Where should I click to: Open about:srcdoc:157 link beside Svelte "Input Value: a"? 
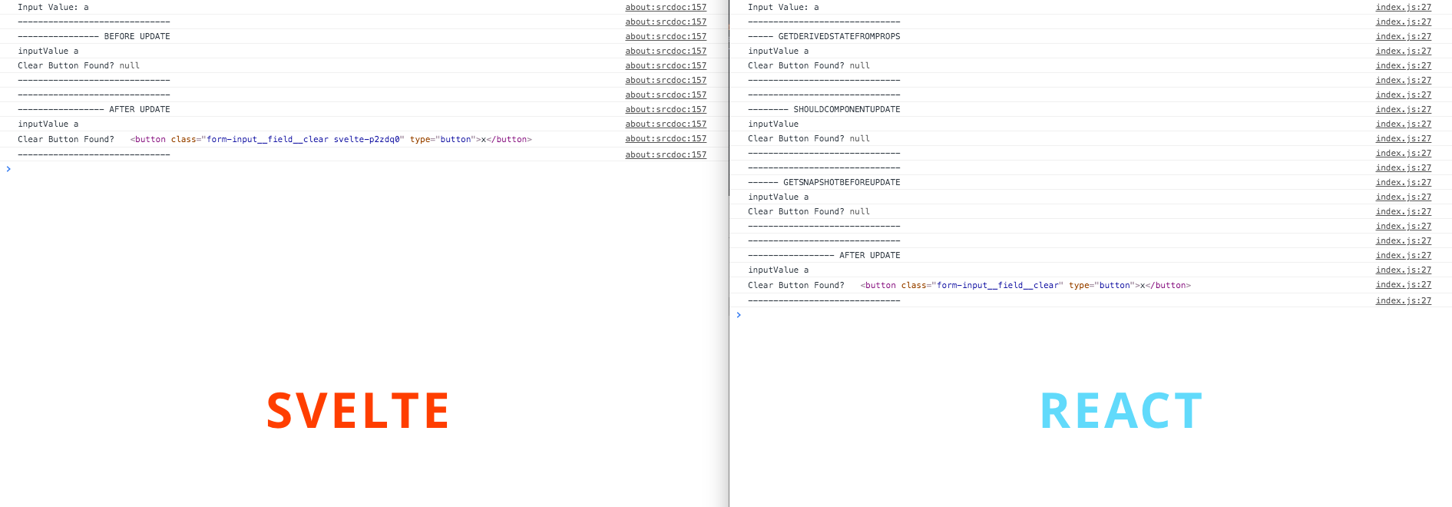(666, 7)
